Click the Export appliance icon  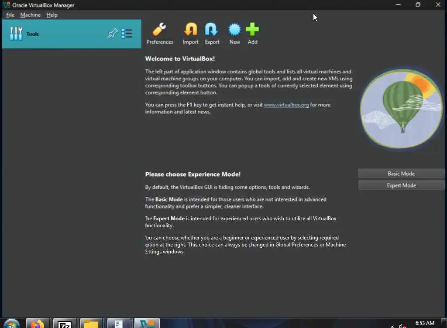pyautogui.click(x=212, y=34)
